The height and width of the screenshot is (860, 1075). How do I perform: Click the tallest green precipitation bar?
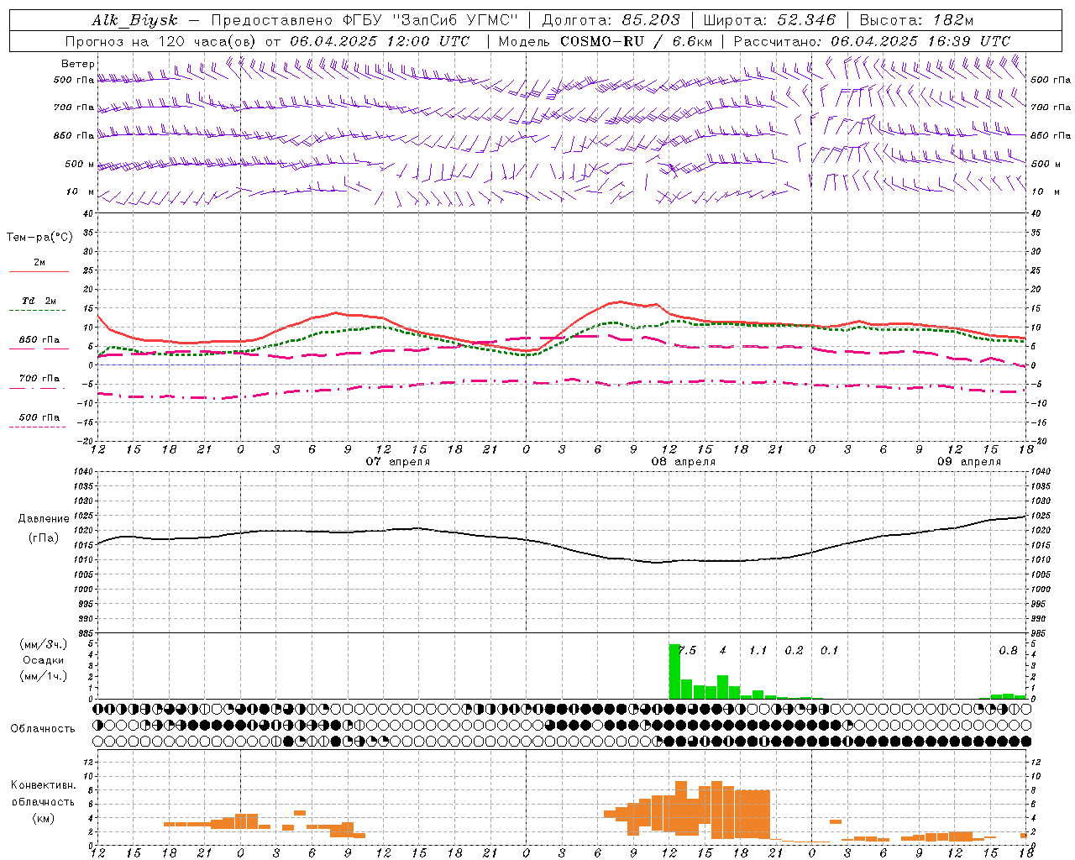click(674, 672)
